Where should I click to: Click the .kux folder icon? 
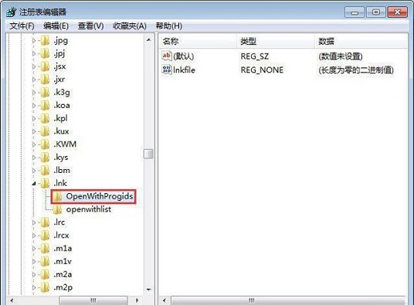[45, 131]
